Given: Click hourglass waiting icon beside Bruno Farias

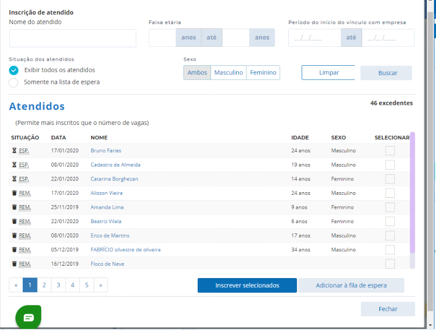Looking at the screenshot, I should point(14,151).
